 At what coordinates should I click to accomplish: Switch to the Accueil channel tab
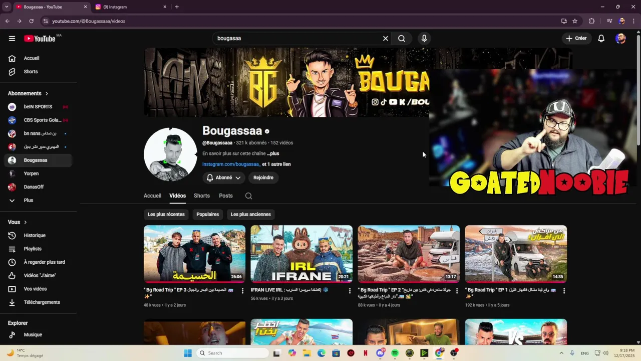point(152,196)
